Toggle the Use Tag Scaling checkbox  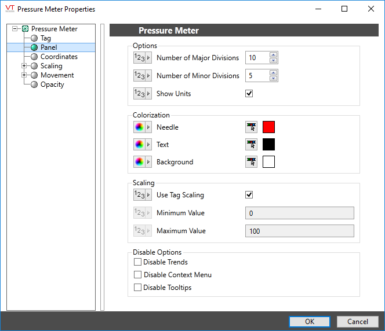(x=249, y=195)
